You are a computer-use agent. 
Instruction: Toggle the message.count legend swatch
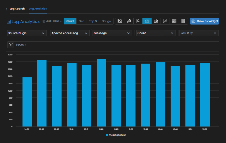pyautogui.click(x=107, y=135)
